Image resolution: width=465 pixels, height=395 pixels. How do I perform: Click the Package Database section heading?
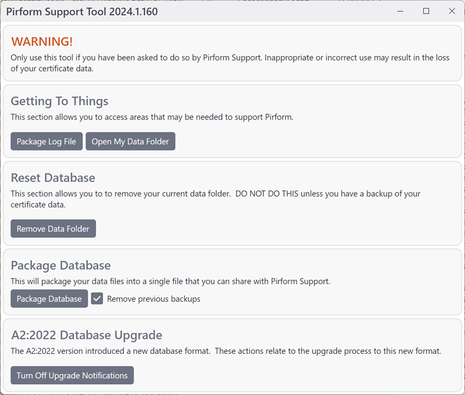click(60, 265)
